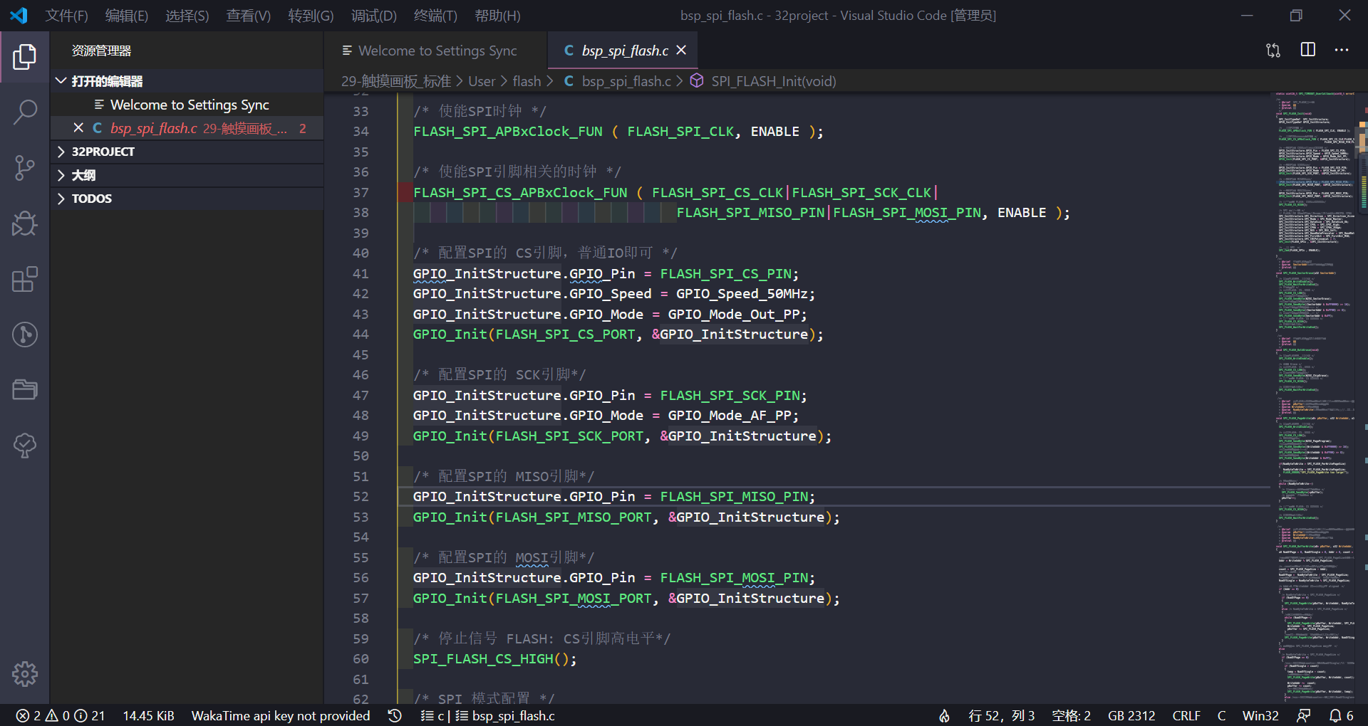Viewport: 1368px width, 726px height.
Task: Click the 29-触摸画板_标准 breadcrumb
Action: click(396, 81)
